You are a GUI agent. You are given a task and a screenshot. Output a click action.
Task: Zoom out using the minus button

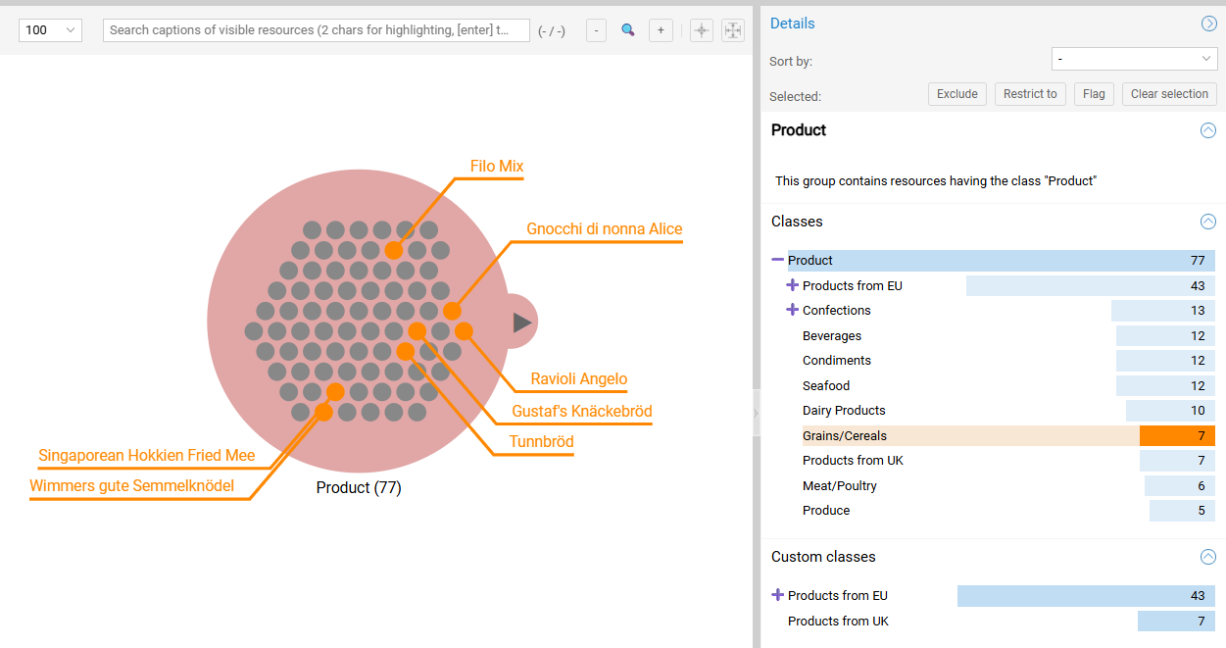pos(596,30)
